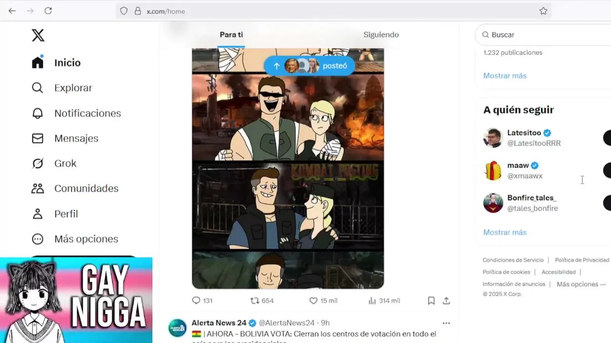
Task: Bookmark this page with the star icon
Action: tap(543, 11)
